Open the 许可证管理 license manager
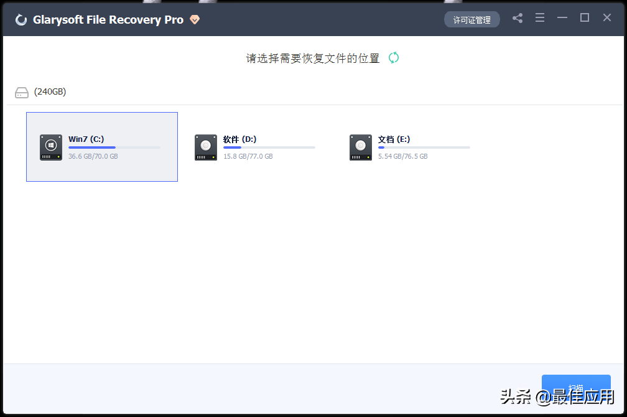The width and height of the screenshot is (627, 417). tap(472, 20)
